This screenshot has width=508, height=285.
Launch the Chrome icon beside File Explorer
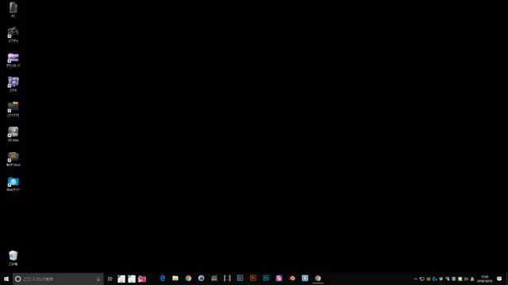pyautogui.click(x=188, y=278)
